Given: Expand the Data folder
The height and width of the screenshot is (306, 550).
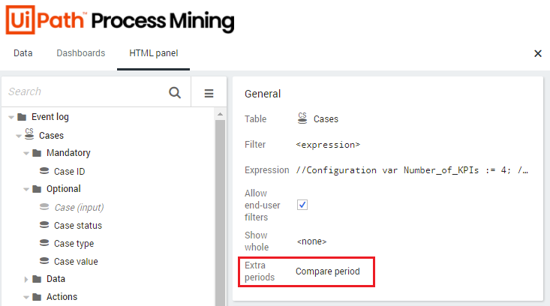Looking at the screenshot, I should tap(26, 279).
